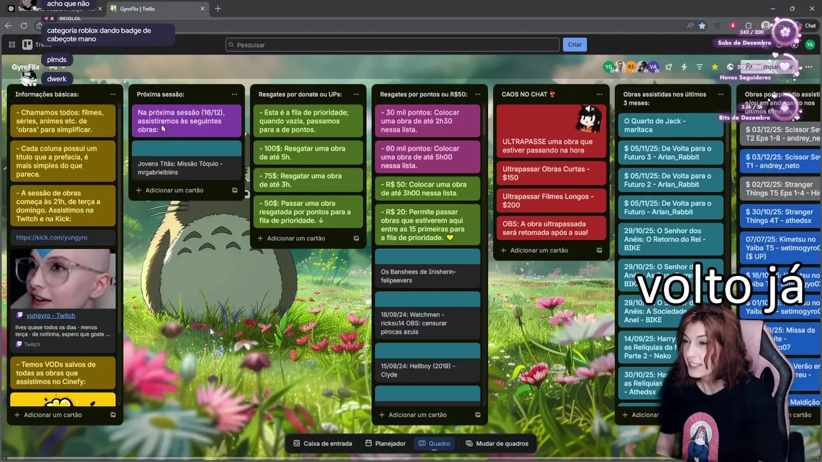Click the read aloud icon in the address bar
This screenshot has width=822, height=462.
point(690,26)
